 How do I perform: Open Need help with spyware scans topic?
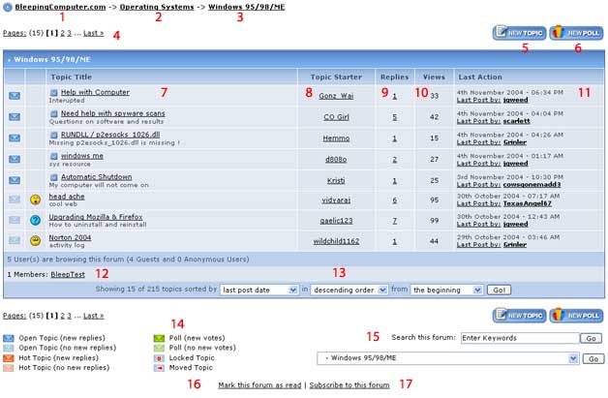pos(113,113)
